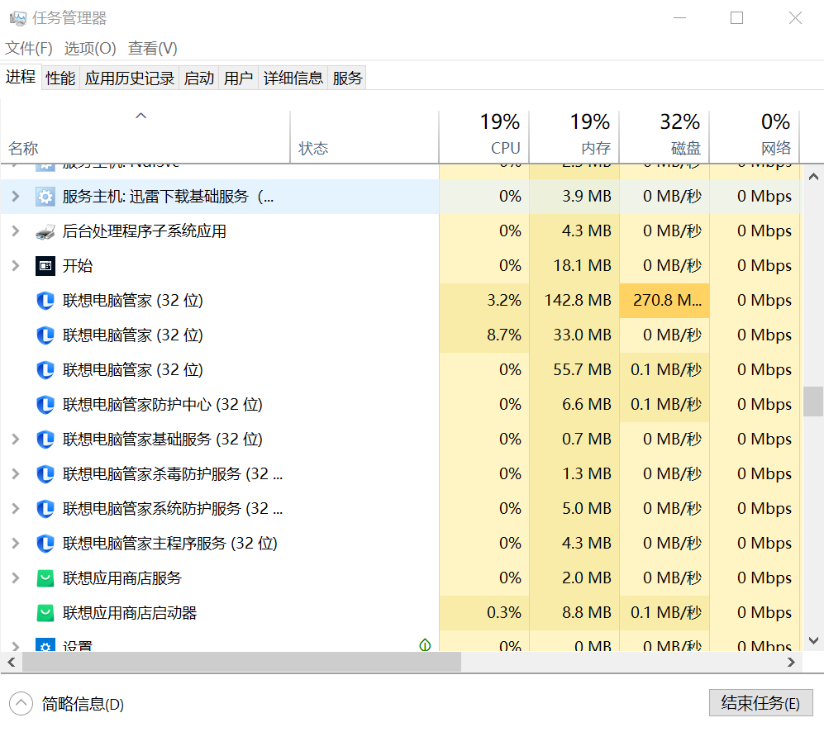Click the 联想电脑管家杀毒防护服务 icon
The image size is (824, 732).
tap(45, 474)
